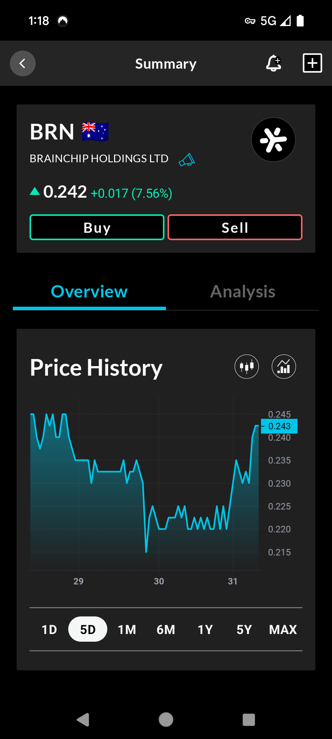Viewport: 332px width, 739px height.
Task: View announcements via megaphone icon
Action: point(187,160)
